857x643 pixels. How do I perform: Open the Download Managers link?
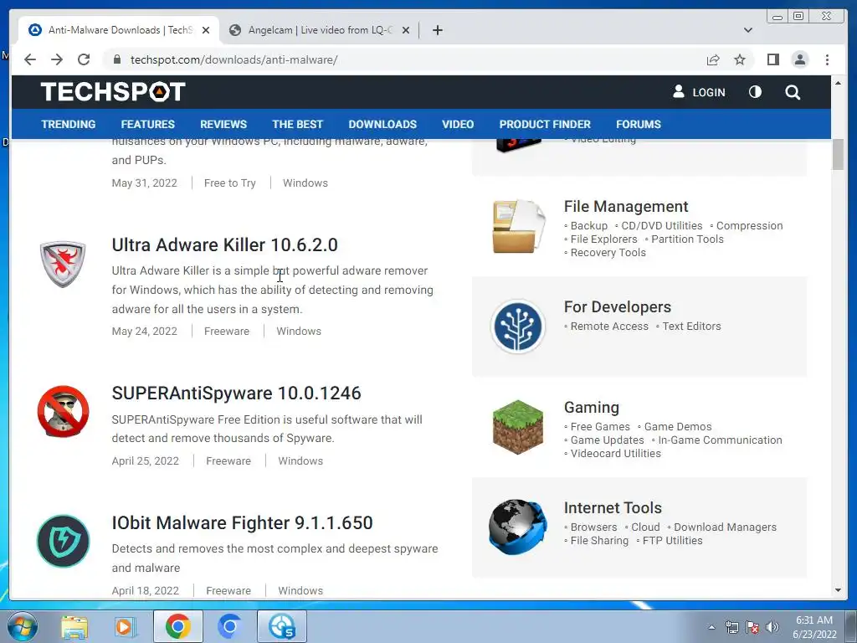(x=725, y=527)
